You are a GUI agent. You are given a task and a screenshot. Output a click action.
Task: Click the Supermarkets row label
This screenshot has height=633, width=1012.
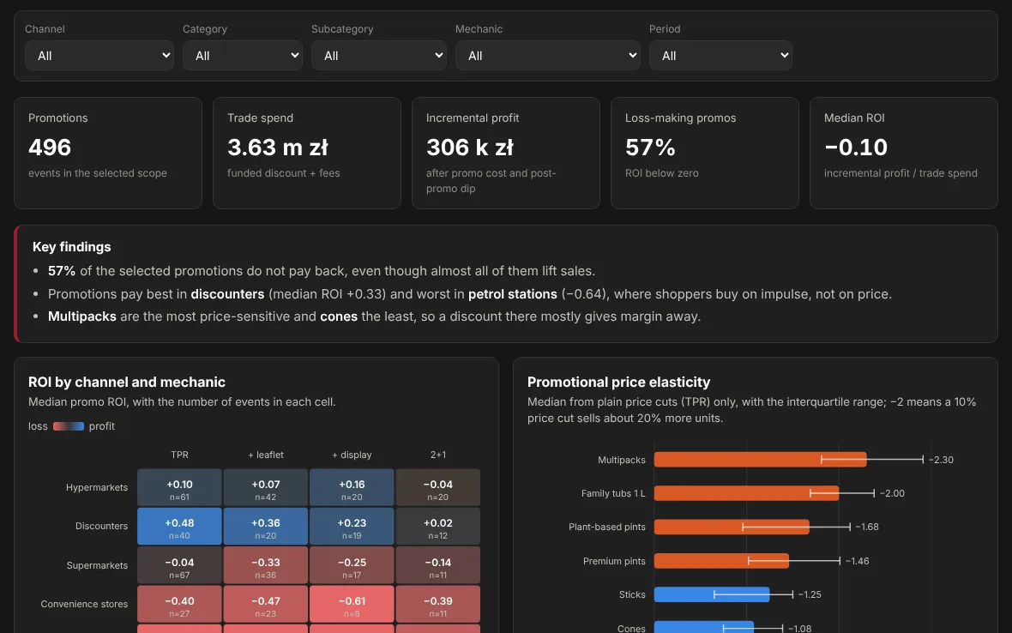(x=97, y=565)
